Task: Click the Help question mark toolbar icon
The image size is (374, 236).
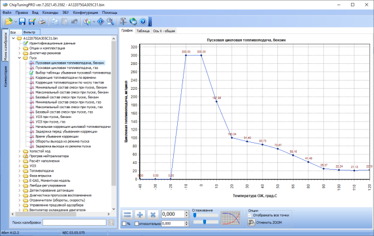Action: pos(143,21)
